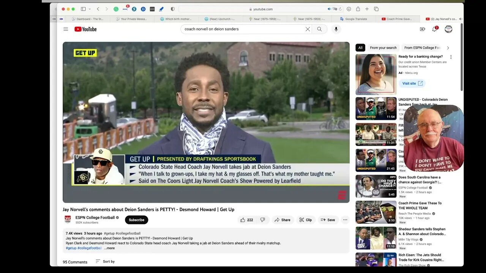Click the #getup hashtag in description
This screenshot has height=273, width=486.
[x=71, y=248]
